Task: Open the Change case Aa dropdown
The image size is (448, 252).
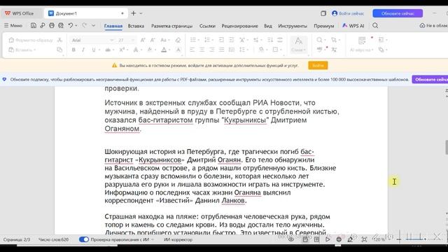Action: tap(165, 41)
